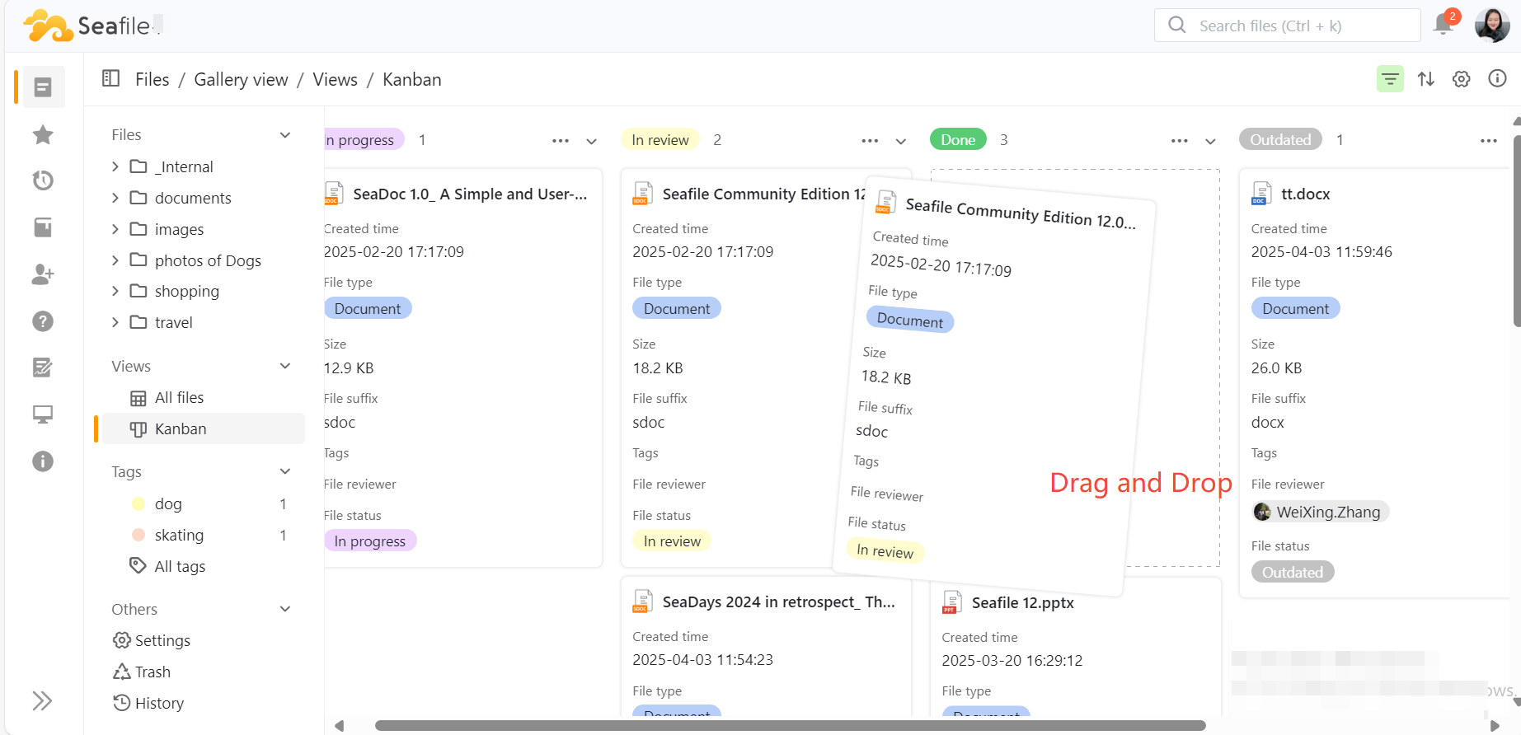Toggle the side panel icon beside Files
Viewport: 1521px width, 735px height.
[110, 79]
